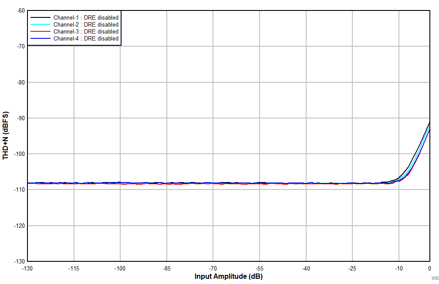Click the -40 horizontal axis tick label
This screenshot has height=284, width=439.
pos(306,268)
